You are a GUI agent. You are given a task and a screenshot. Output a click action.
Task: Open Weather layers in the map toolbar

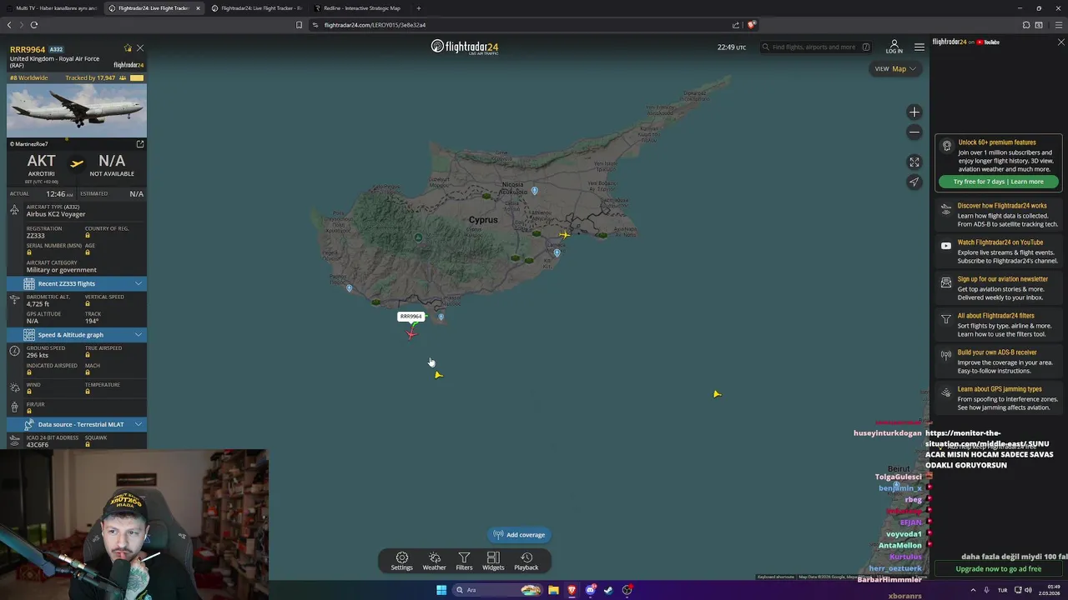(434, 561)
